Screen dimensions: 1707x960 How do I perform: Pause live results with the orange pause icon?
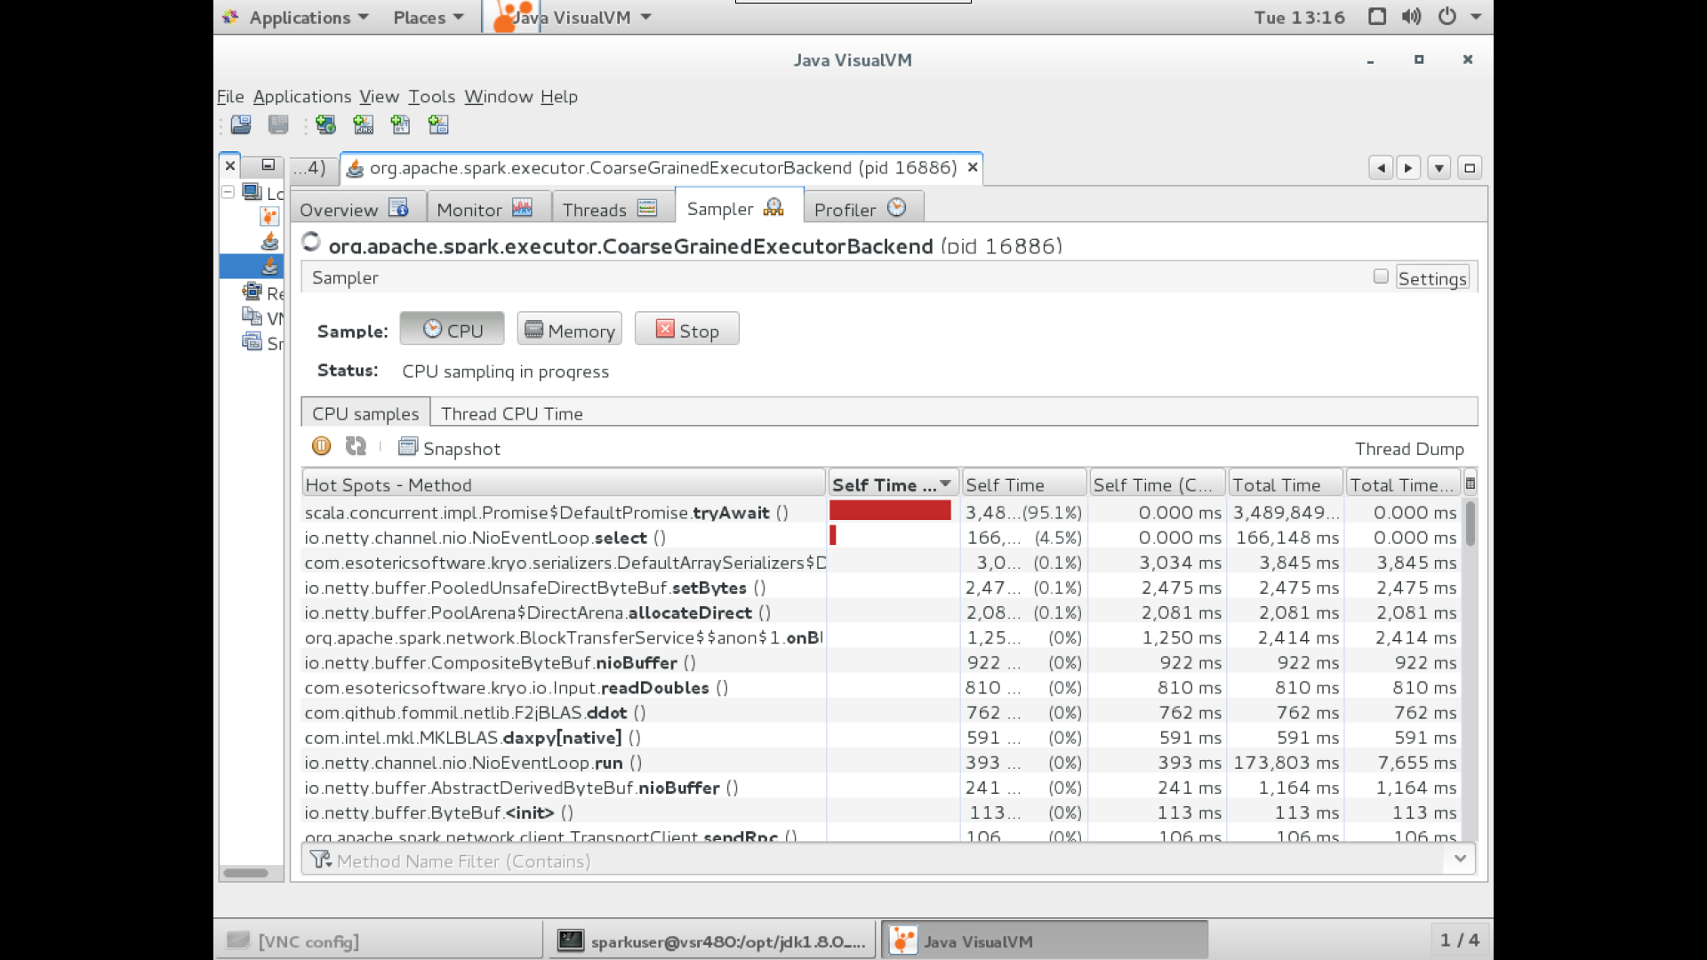click(321, 446)
